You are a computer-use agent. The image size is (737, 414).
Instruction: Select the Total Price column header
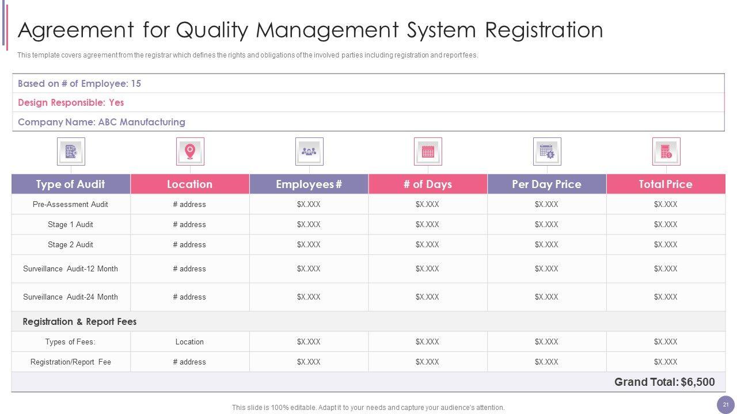tap(666, 184)
